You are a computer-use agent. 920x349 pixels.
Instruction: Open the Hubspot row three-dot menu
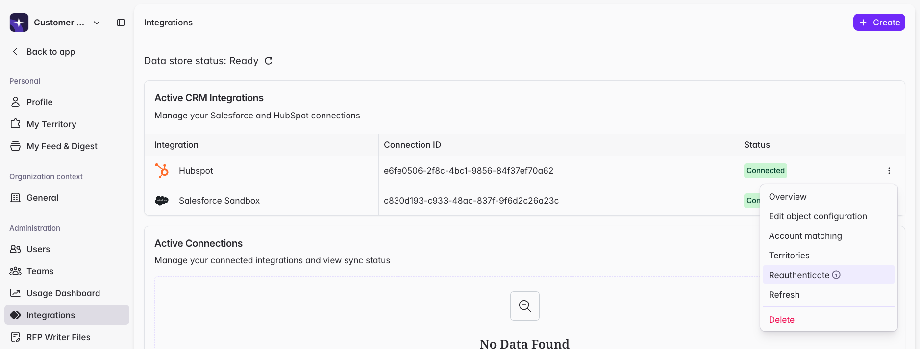pyautogui.click(x=889, y=171)
